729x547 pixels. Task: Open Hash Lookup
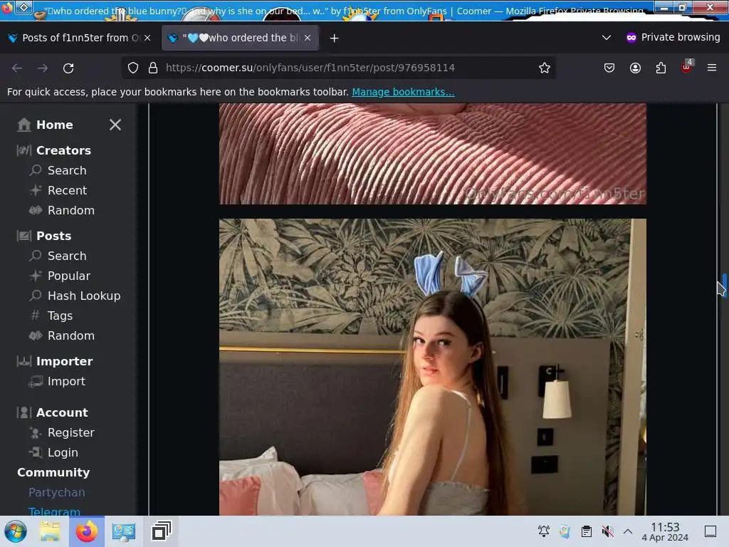point(84,296)
